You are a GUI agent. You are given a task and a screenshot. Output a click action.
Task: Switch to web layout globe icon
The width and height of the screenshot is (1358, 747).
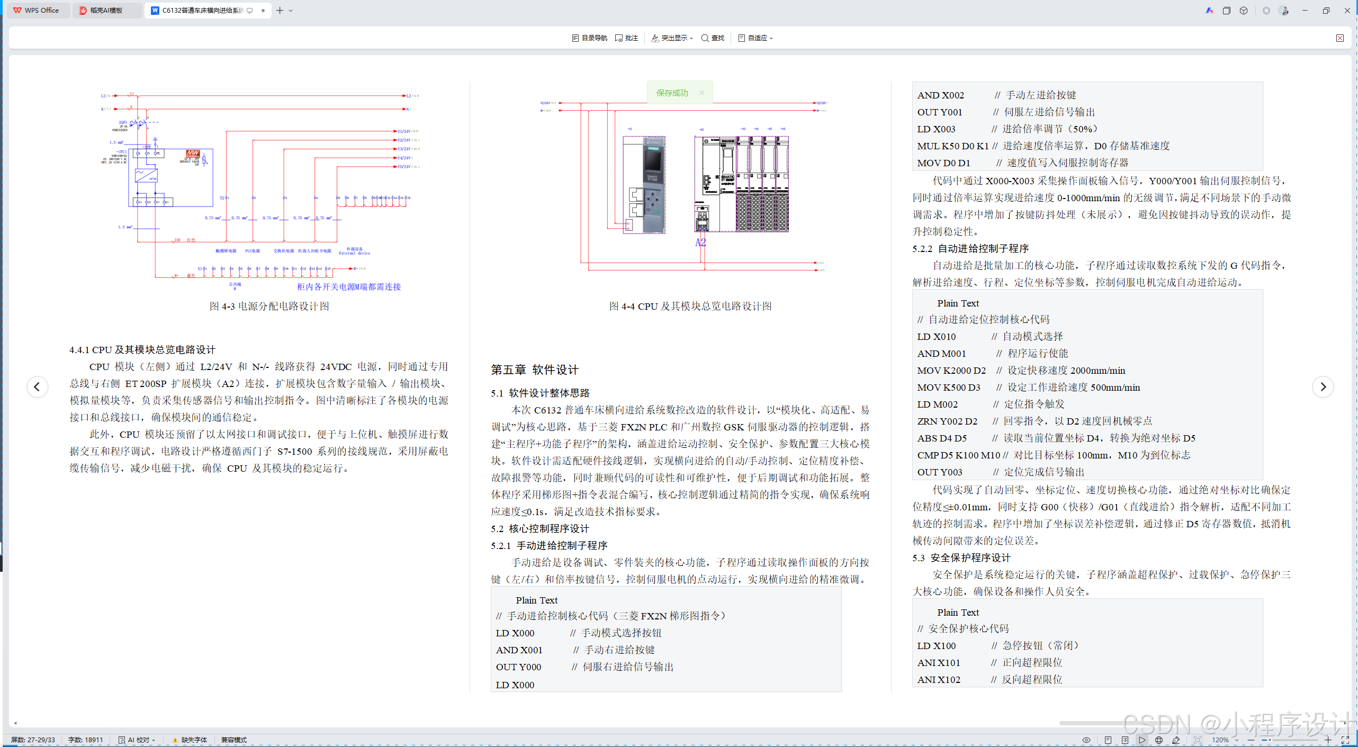[1159, 740]
